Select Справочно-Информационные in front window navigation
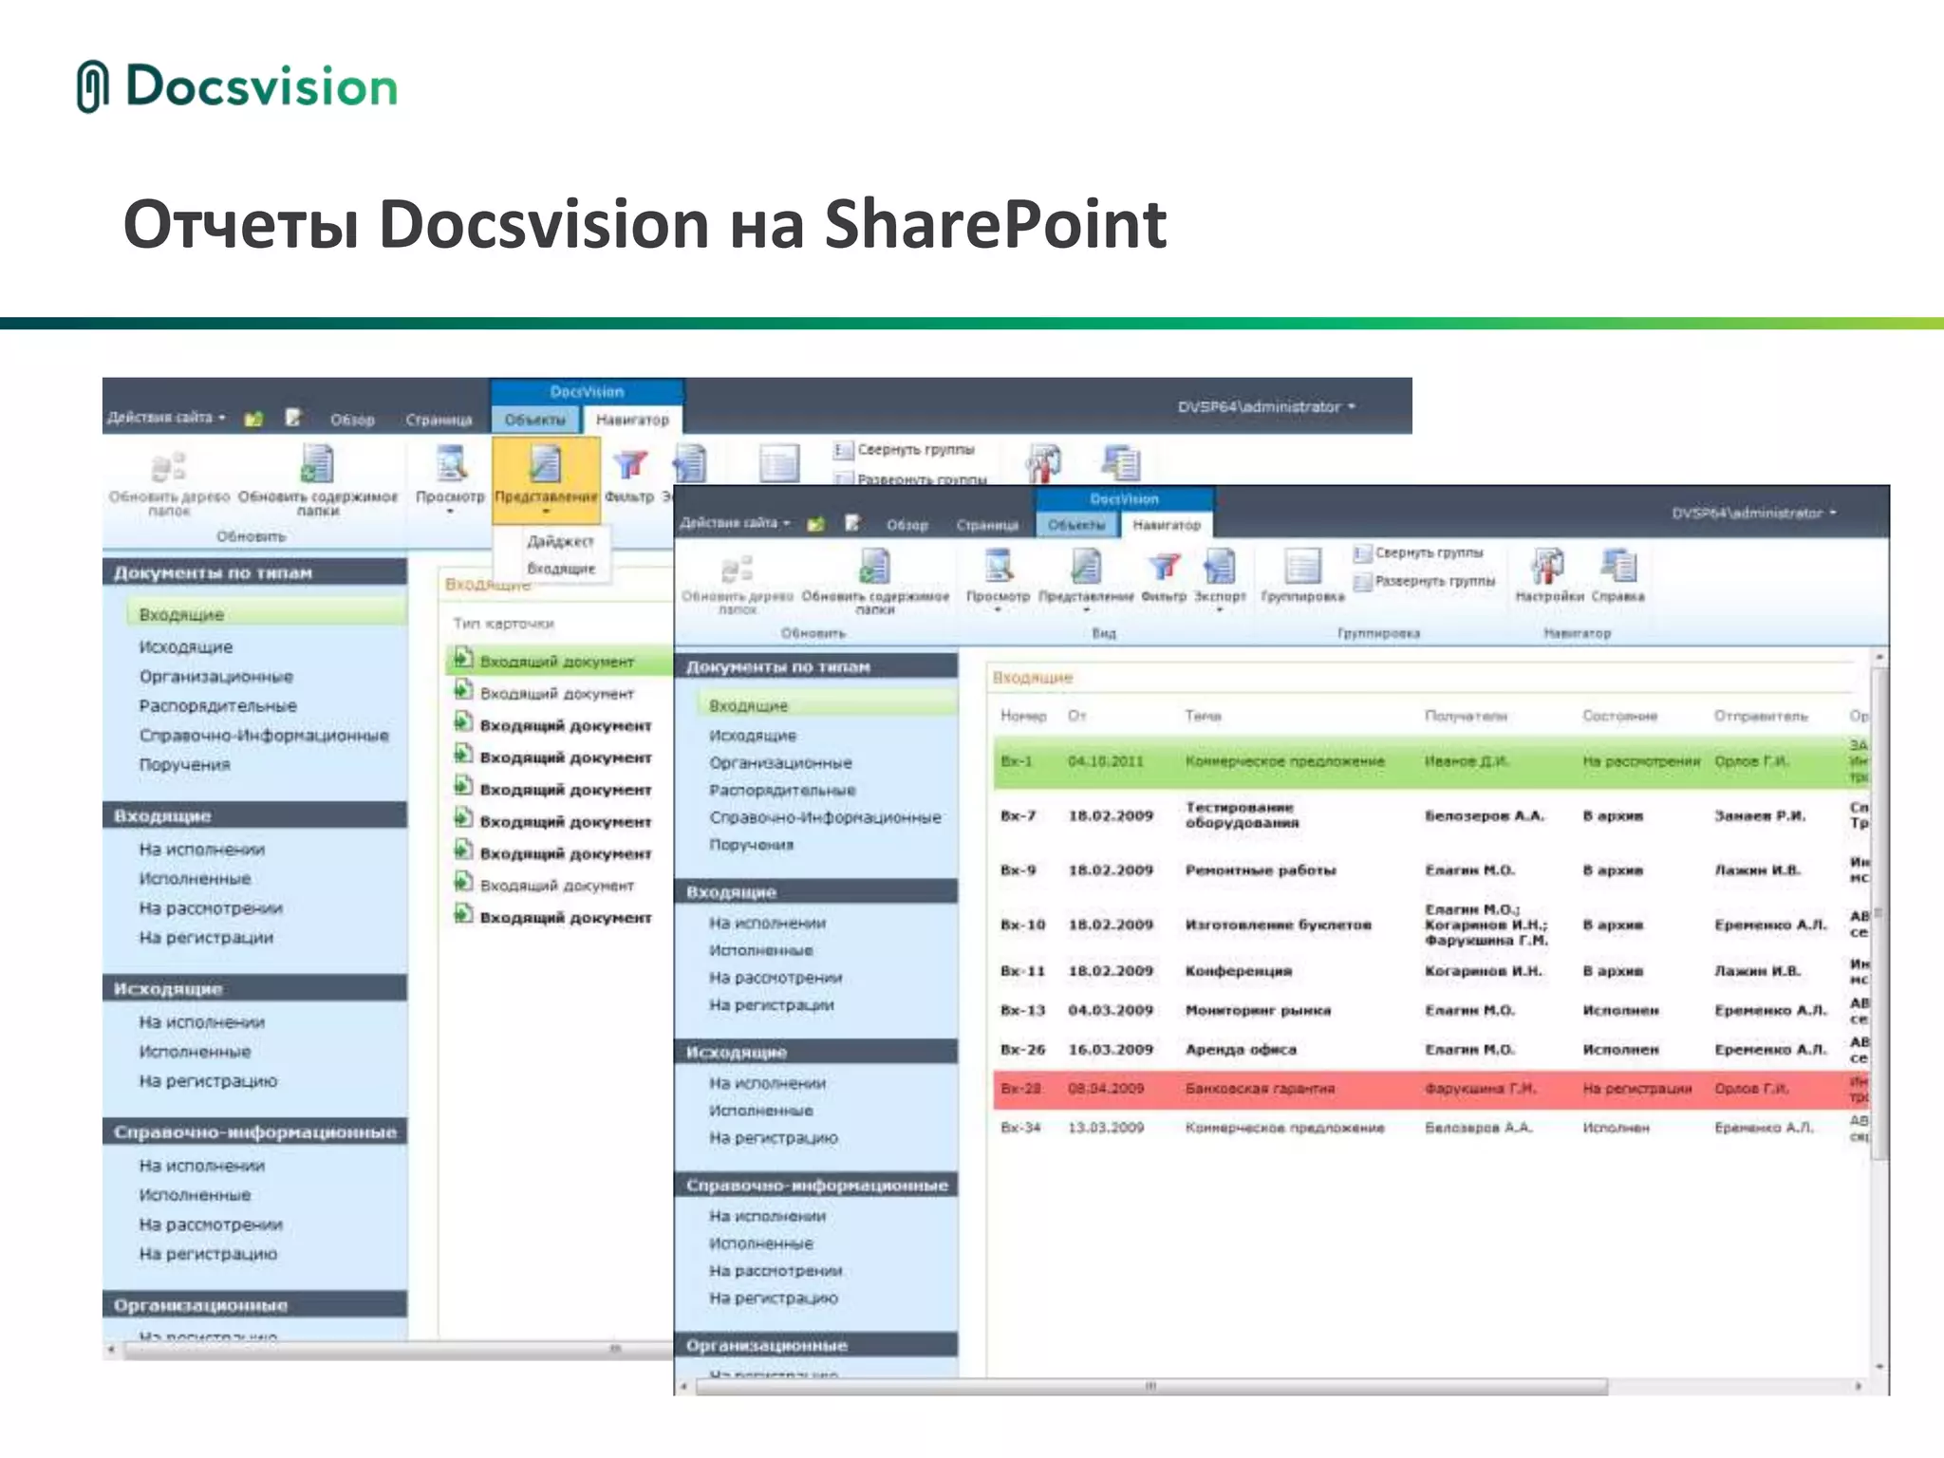1944x1458 pixels. 825,818
